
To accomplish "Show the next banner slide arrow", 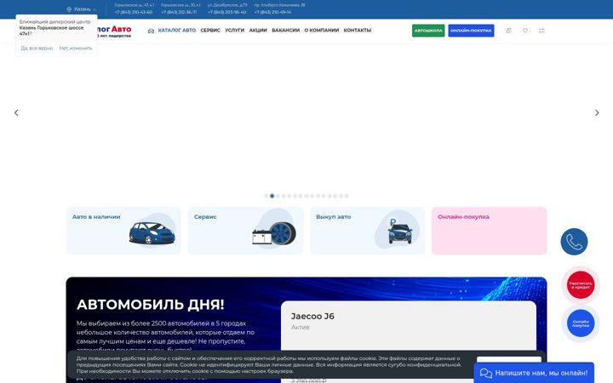I will coord(597,112).
